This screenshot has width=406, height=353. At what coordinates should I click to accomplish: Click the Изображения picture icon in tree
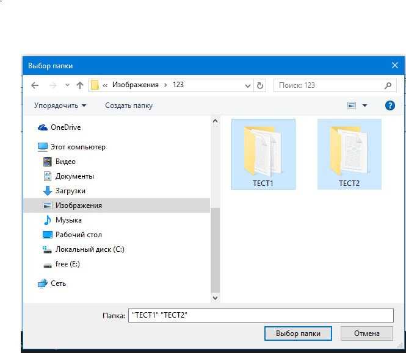click(48, 205)
